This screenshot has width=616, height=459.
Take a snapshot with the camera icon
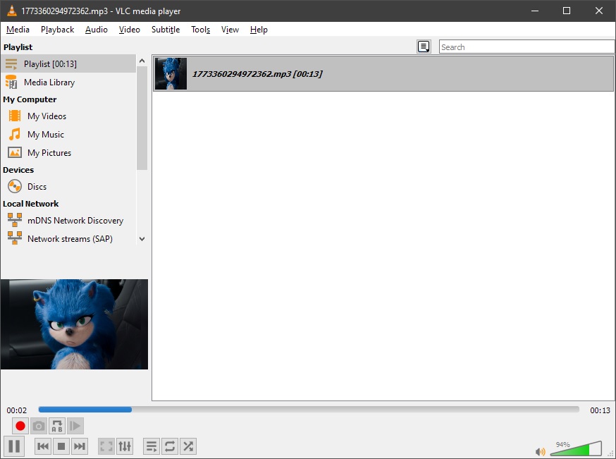point(39,426)
